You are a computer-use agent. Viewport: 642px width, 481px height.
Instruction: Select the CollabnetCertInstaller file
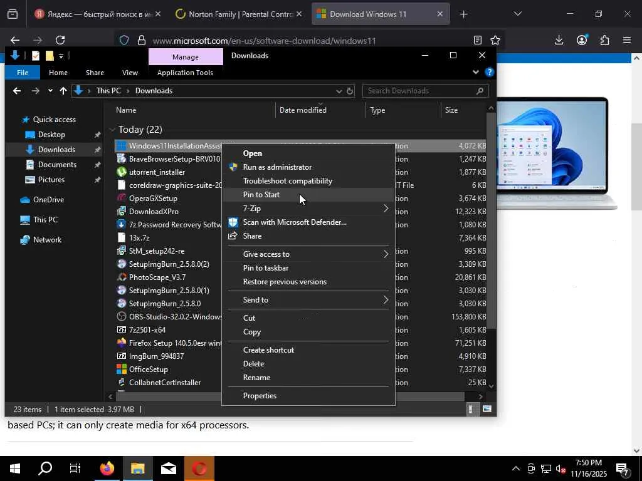coord(165,383)
